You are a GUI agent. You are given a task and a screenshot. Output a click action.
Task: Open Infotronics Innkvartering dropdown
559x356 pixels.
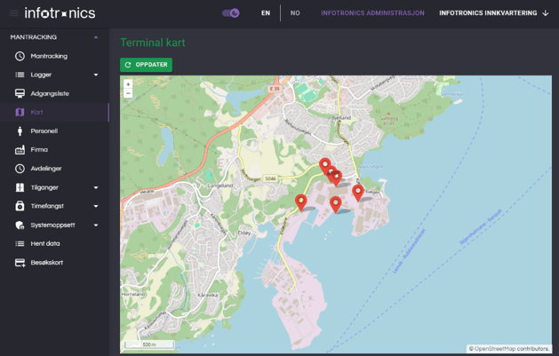pyautogui.click(x=493, y=13)
